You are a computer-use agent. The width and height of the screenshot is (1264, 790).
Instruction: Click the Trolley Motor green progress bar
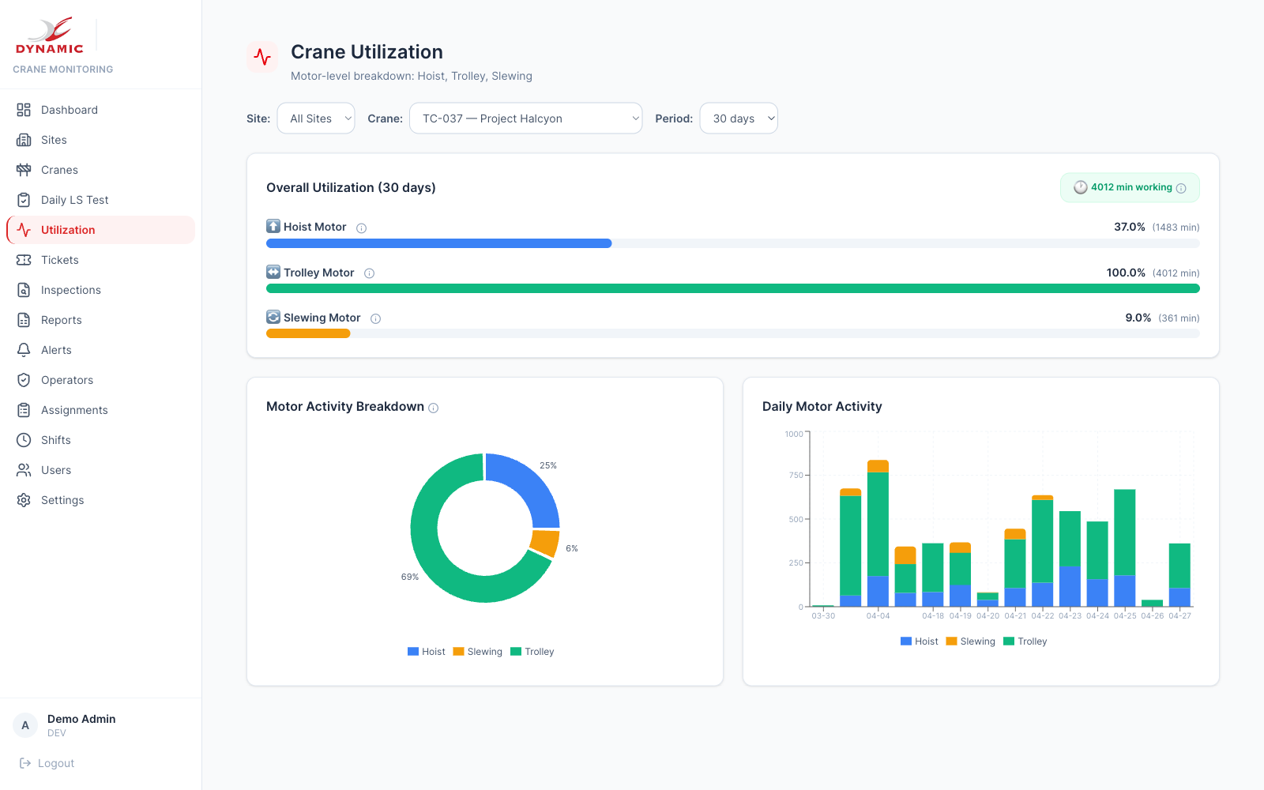click(x=732, y=288)
